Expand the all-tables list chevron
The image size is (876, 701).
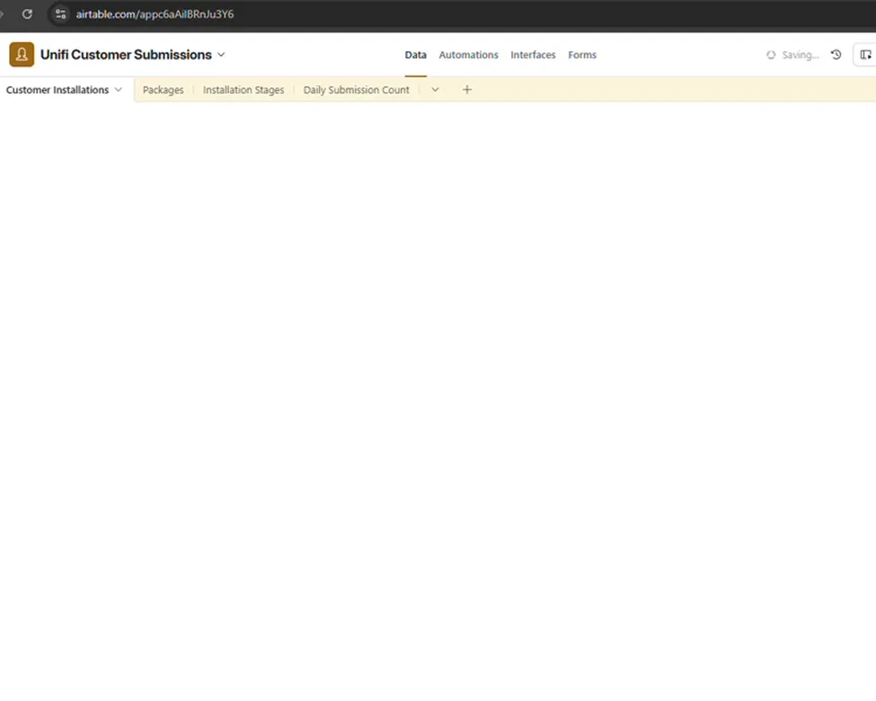pos(435,90)
